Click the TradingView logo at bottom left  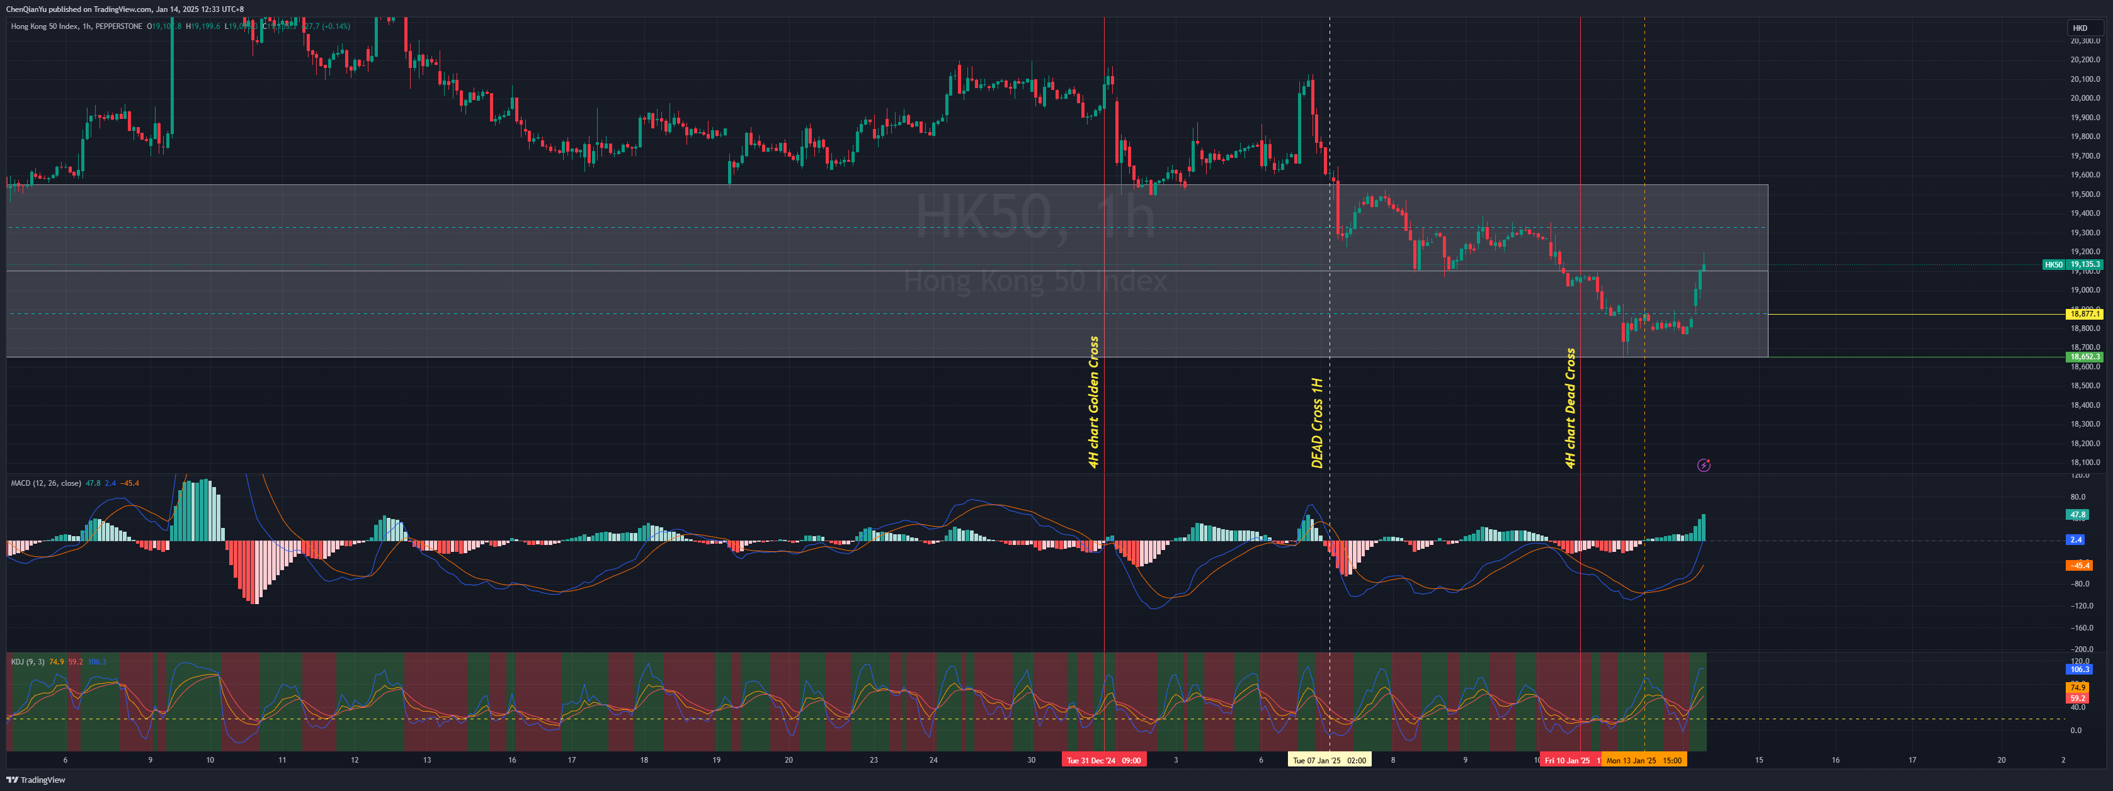coord(36,780)
